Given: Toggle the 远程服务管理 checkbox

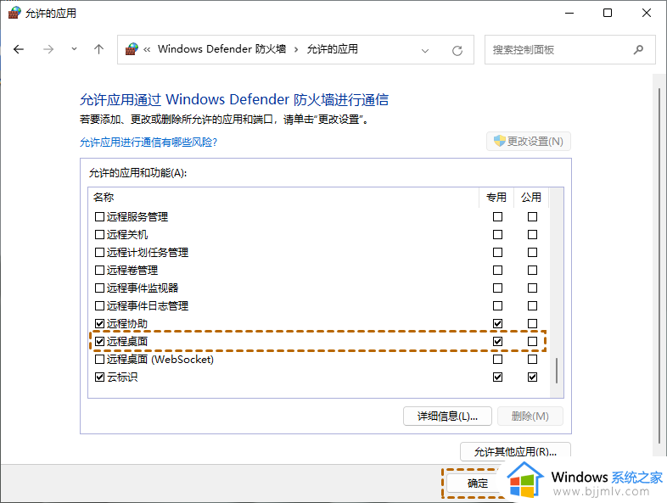Looking at the screenshot, I should 99,217.
